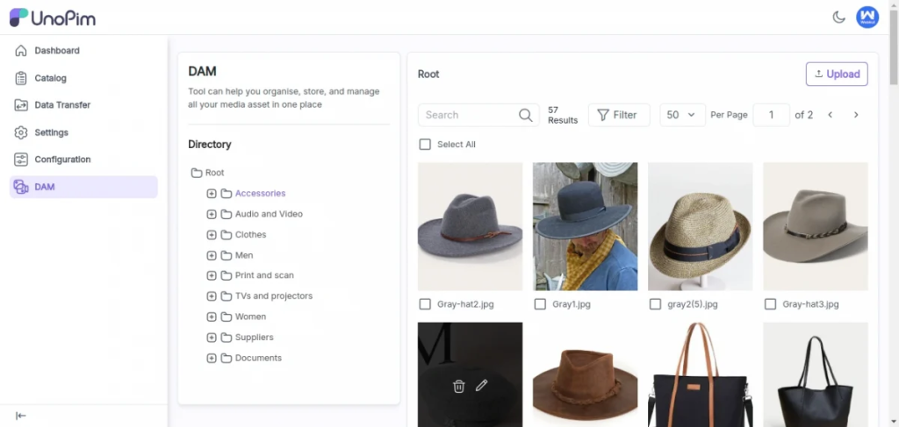Open Catalog from the sidebar
Viewport: 899px width, 427px height.
tap(83, 78)
